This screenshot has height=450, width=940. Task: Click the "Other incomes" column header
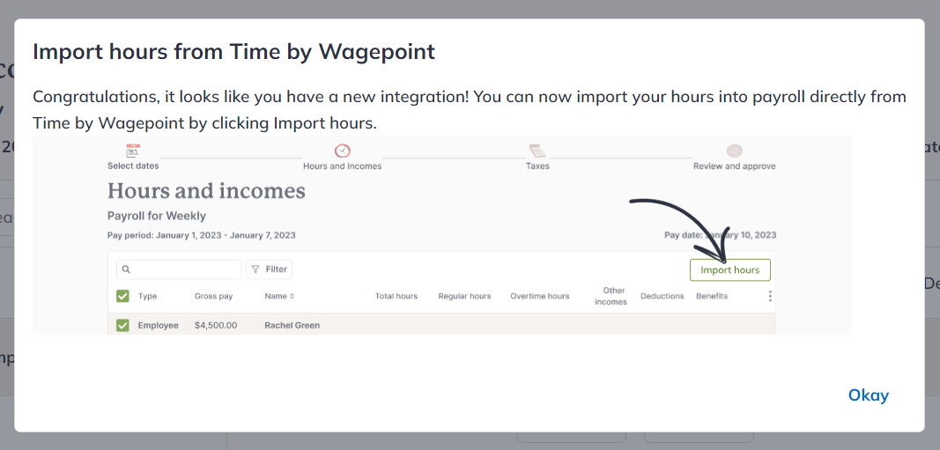[x=611, y=296]
